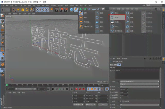The width and height of the screenshot is (165, 109).
Task: Switch to Polygons mode in left toolbar
Action: [2, 44]
